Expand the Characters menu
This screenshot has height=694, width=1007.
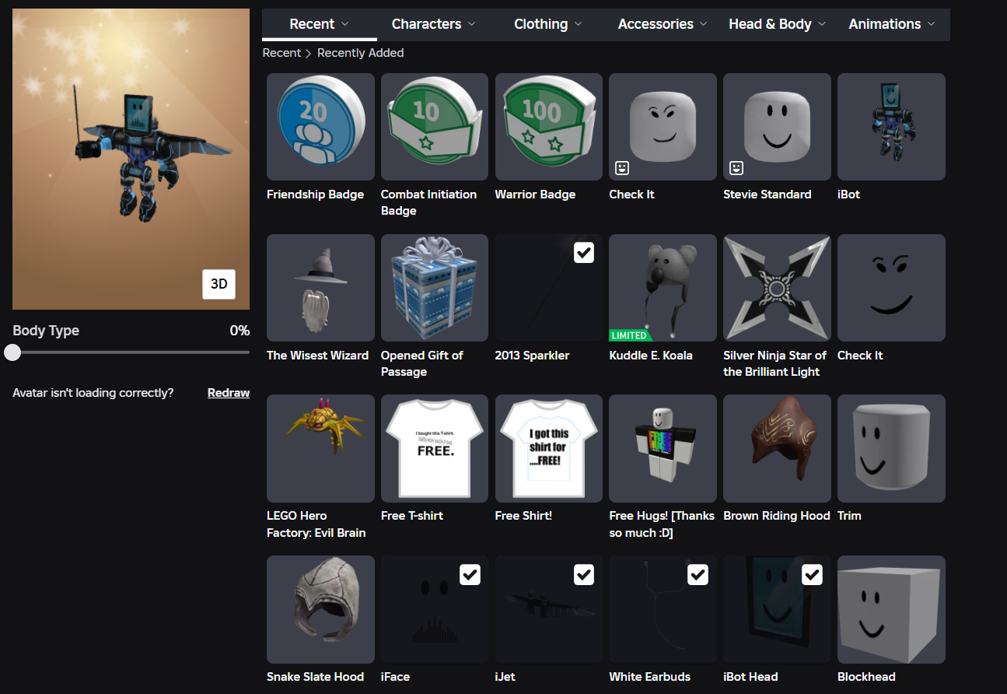pyautogui.click(x=434, y=24)
